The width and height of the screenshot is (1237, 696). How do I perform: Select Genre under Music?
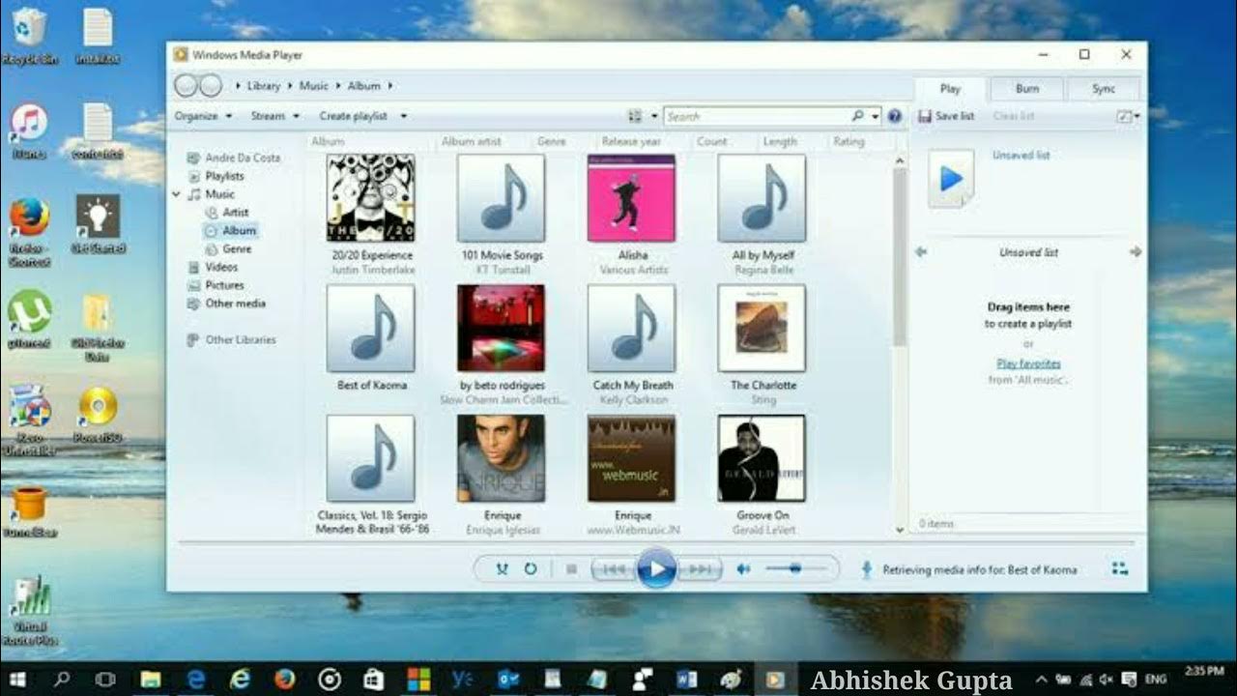pos(237,249)
